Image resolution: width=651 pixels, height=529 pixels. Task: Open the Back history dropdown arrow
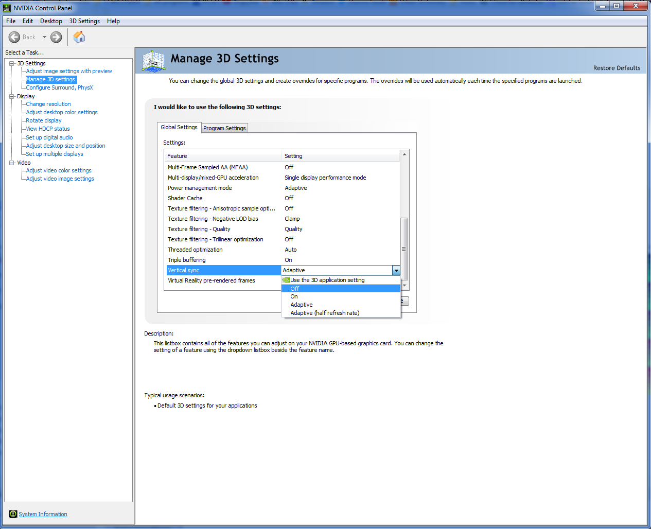pos(44,37)
